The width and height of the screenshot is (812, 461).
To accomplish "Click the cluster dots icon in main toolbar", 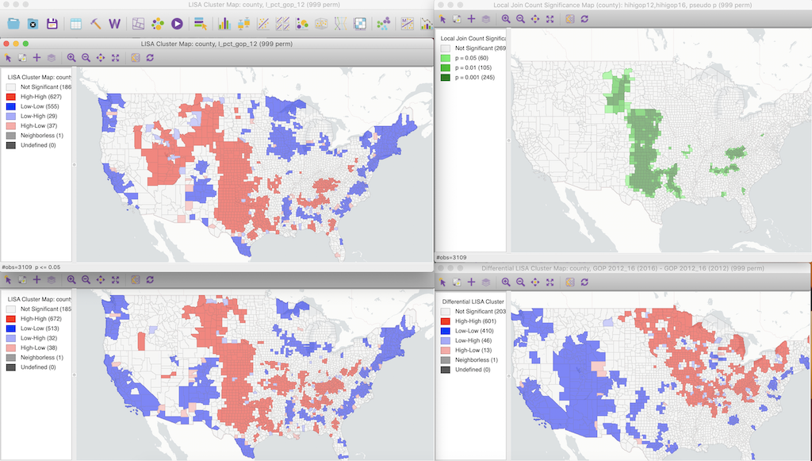I will [x=383, y=24].
